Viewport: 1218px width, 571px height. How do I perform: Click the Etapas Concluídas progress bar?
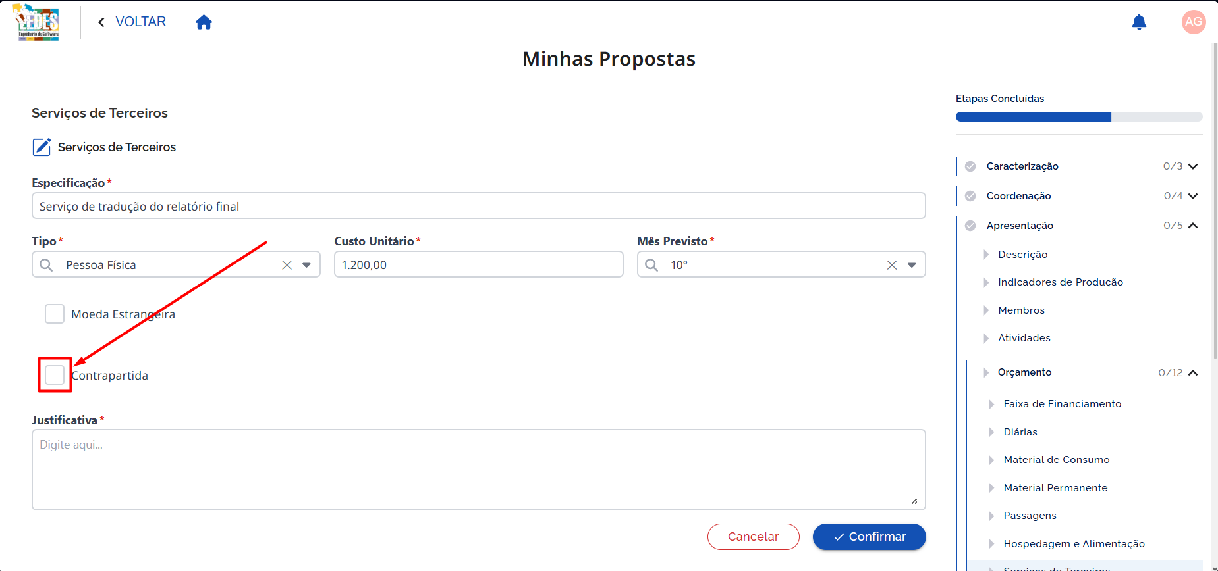coord(1079,117)
